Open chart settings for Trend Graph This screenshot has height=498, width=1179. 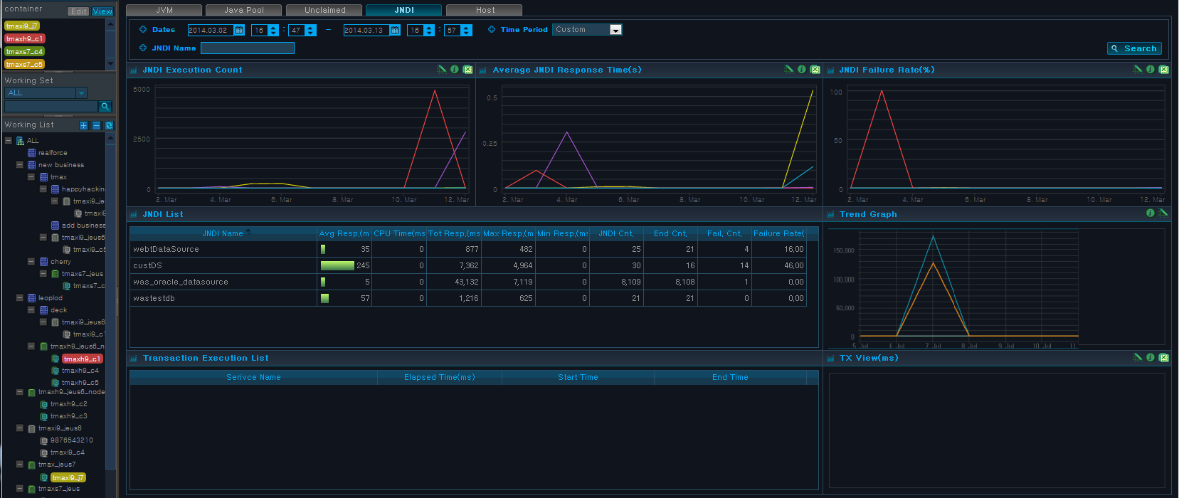pos(1163,213)
